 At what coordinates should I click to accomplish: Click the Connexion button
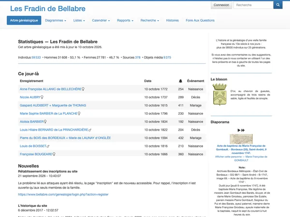[221, 5]
